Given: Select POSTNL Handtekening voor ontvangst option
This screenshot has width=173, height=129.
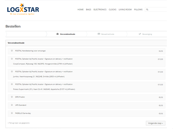Looking at the screenshot, I should tap(12, 51).
